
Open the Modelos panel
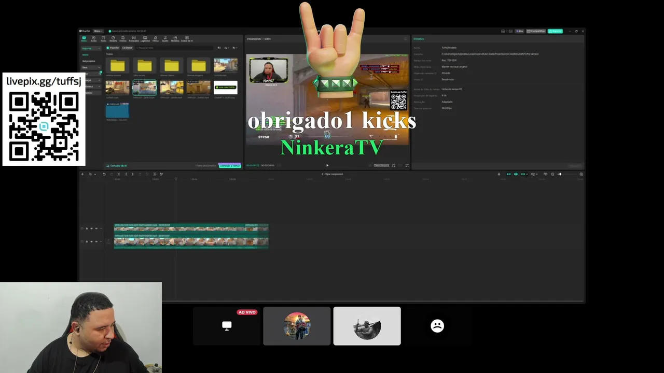[x=175, y=39]
